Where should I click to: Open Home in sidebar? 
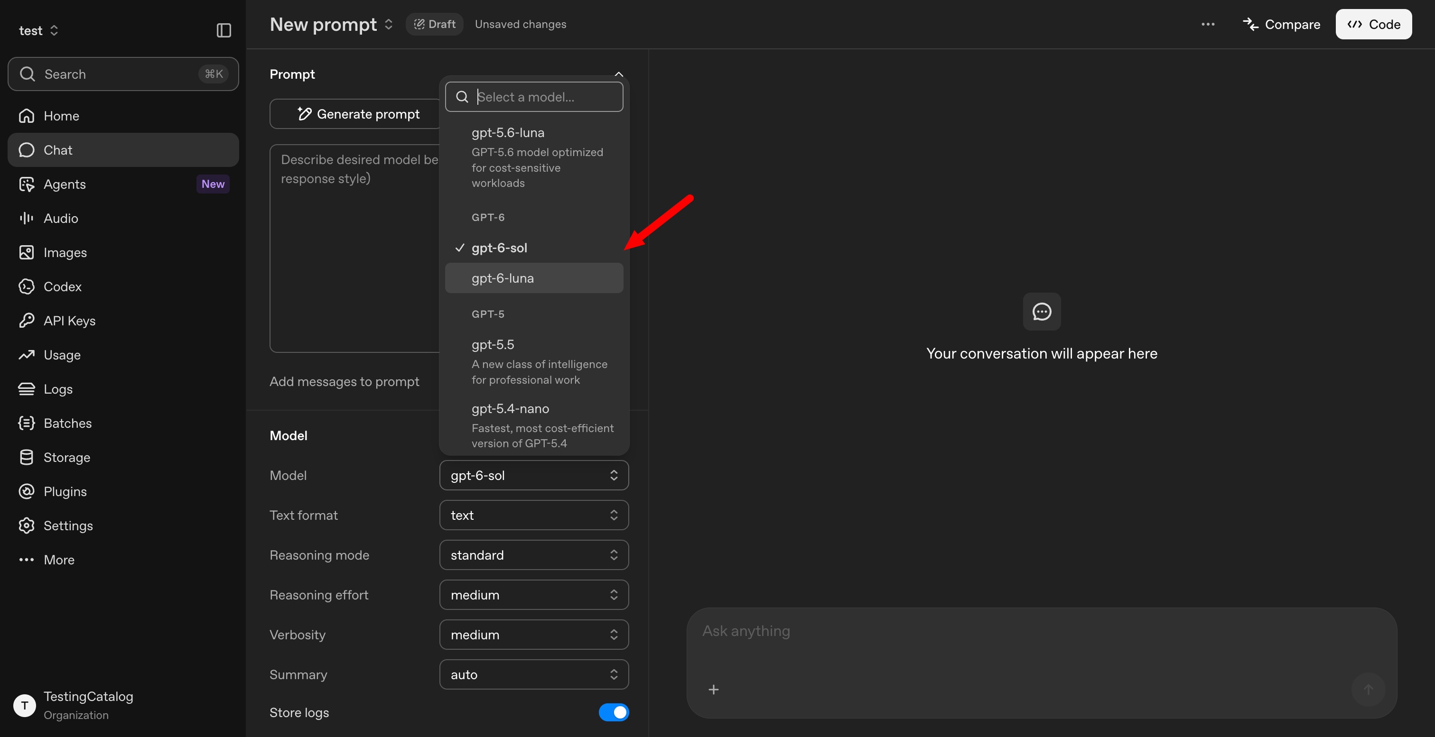[x=123, y=116]
